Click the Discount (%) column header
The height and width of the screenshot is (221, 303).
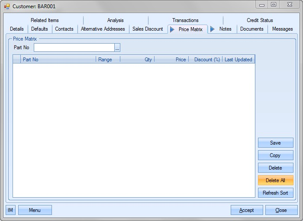[x=207, y=60]
